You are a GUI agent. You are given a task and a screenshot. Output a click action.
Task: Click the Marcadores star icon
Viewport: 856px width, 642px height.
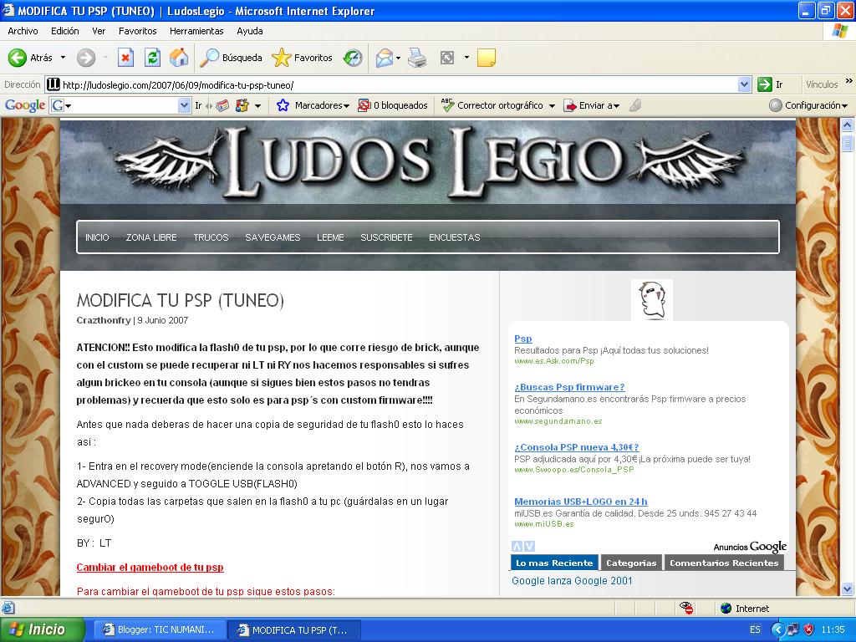coord(283,105)
